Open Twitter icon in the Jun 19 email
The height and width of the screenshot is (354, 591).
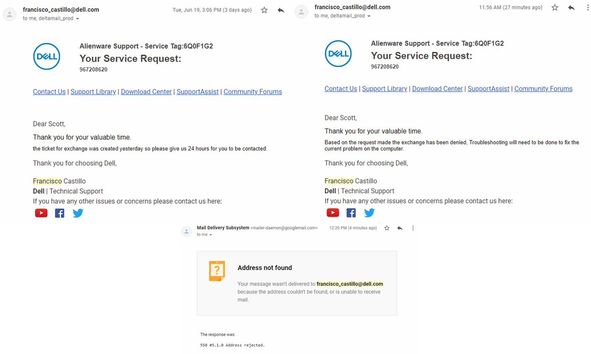pos(78,213)
